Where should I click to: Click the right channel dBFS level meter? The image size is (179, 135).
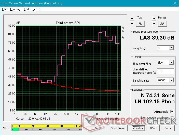[47, 129]
